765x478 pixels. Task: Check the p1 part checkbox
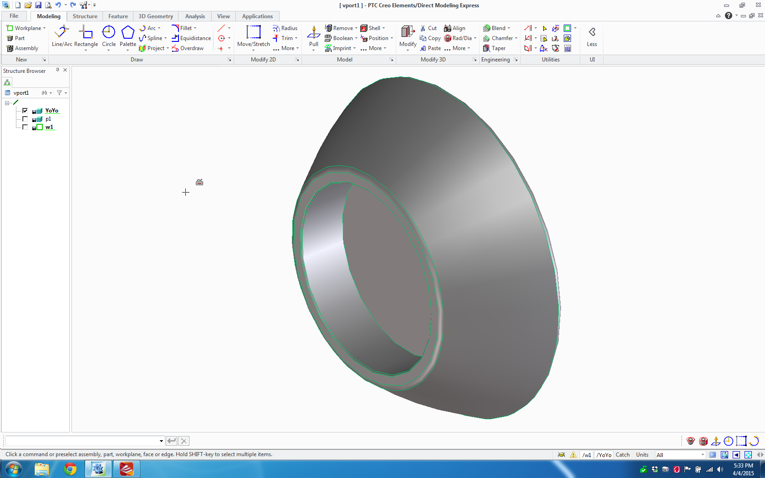coord(25,119)
